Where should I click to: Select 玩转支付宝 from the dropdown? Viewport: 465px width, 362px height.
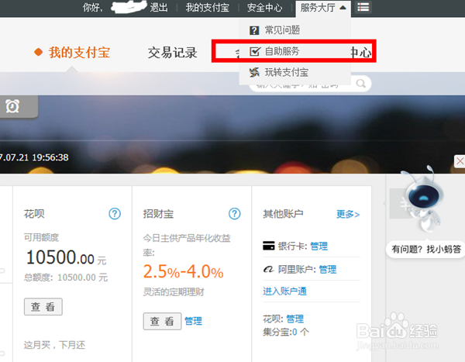tap(287, 72)
